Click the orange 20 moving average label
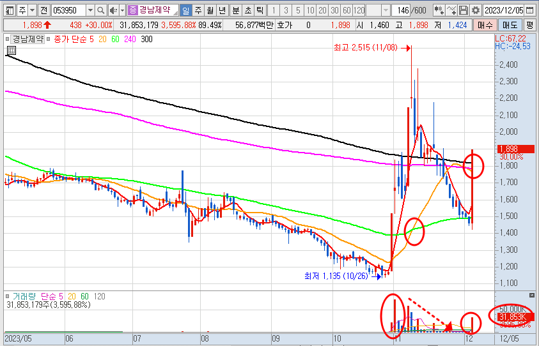This screenshot has width=539, height=346. pyautogui.click(x=102, y=39)
